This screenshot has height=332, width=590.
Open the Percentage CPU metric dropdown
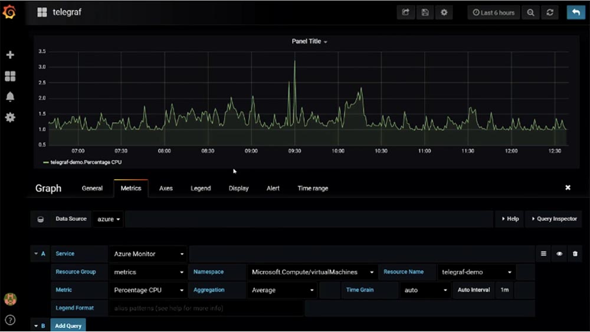coord(149,290)
